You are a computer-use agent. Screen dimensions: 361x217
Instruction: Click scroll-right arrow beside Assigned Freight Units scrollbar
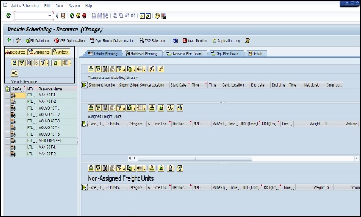click(135, 158)
